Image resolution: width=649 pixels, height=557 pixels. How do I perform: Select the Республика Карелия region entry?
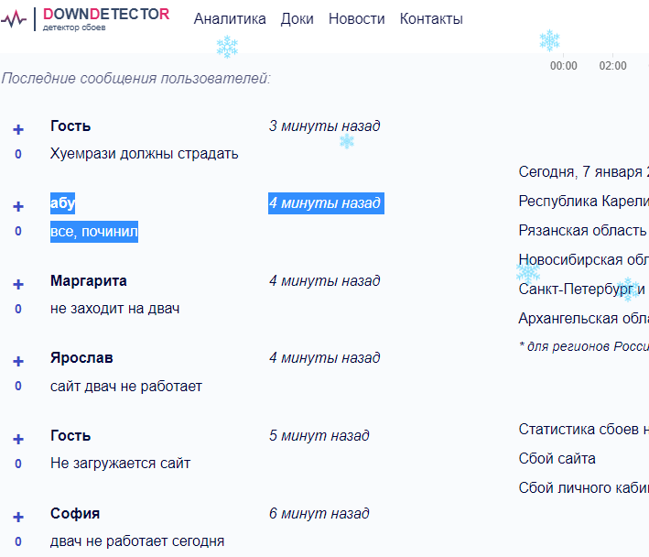(584, 202)
